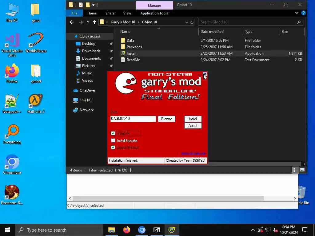The height and width of the screenshot is (236, 315).
Task: Open the Windows Start menu
Action: (x=7, y=230)
